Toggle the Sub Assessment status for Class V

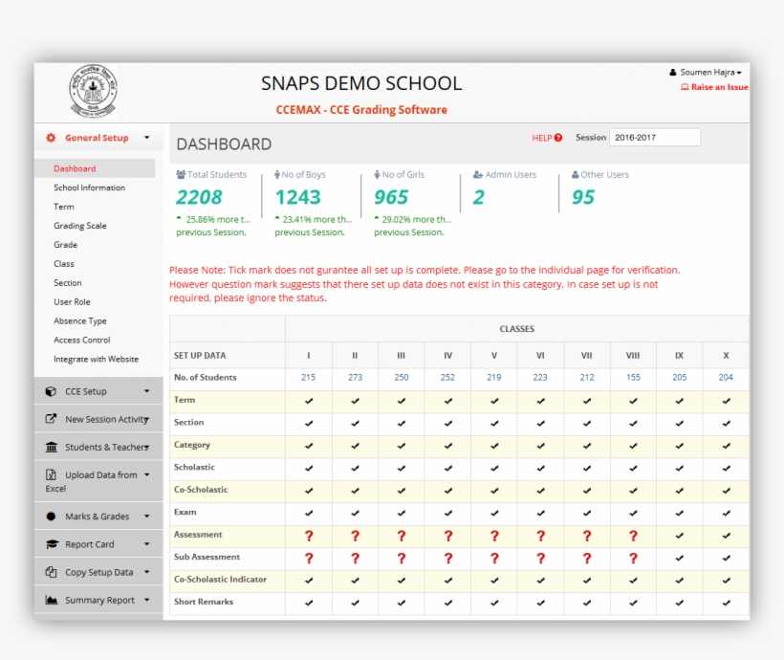coord(493,557)
